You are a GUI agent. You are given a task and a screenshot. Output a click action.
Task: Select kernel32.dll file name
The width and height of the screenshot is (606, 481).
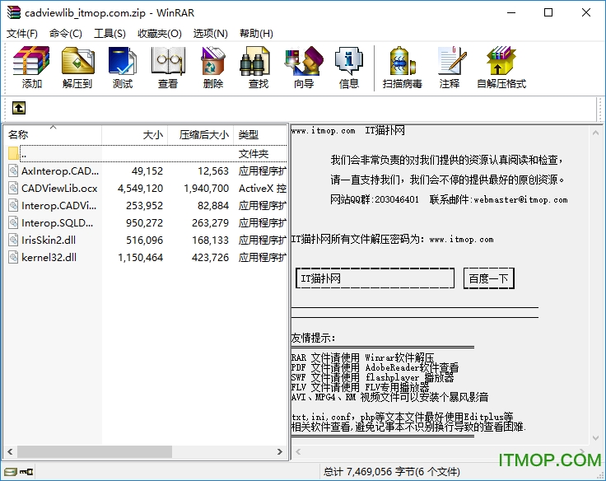49,257
